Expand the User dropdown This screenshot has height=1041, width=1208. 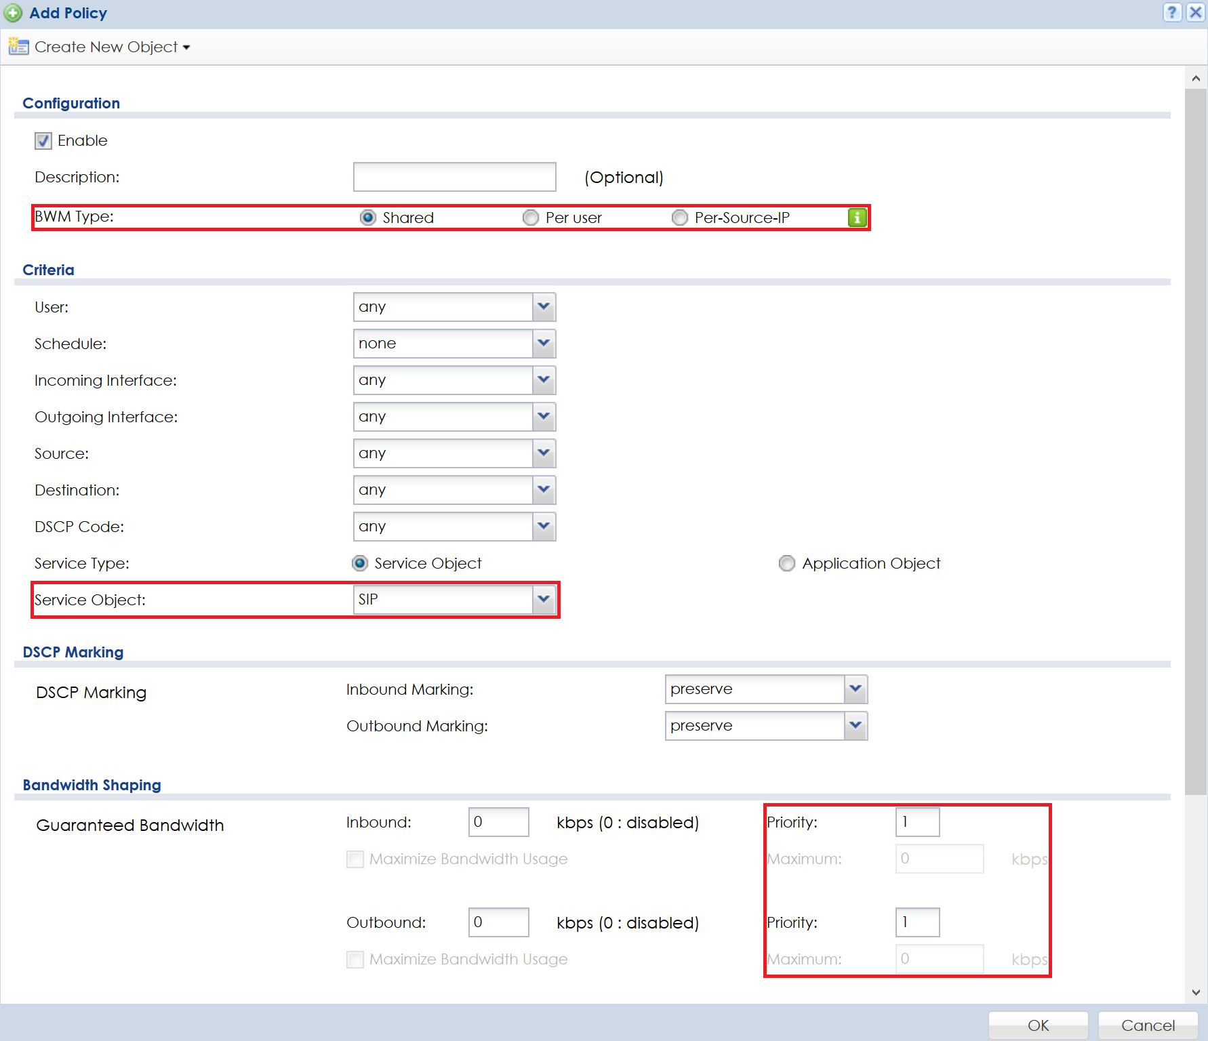tap(544, 307)
